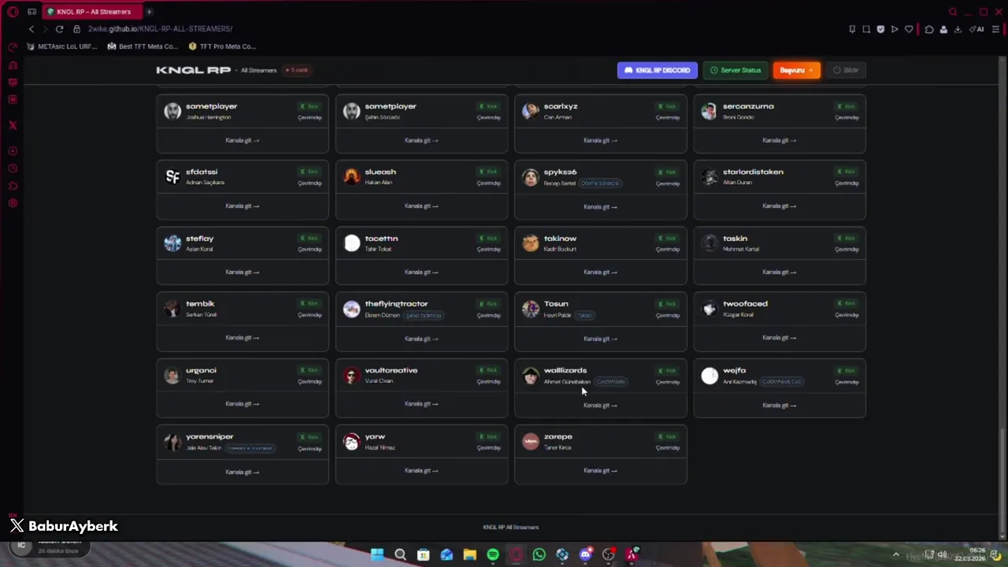Screen dimensions: 1008x567
Task: Open OBS Studio from the taskbar
Action: point(608,554)
